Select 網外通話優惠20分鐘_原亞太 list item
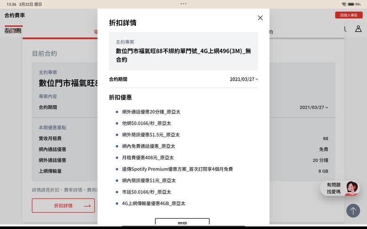 tap(151, 112)
